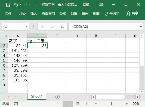This screenshot has height=107, width=145.
Task: Select cell with value 141.621
Action: click(x=18, y=51)
